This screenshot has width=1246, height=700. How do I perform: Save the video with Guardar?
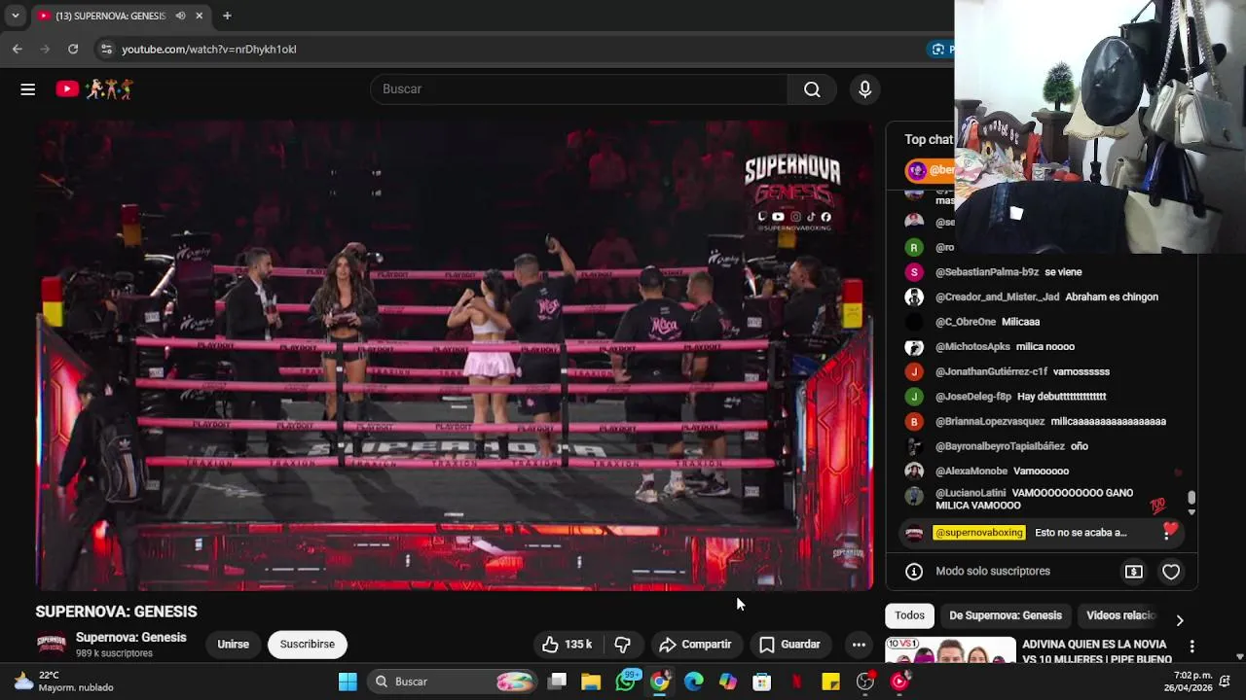(790, 645)
